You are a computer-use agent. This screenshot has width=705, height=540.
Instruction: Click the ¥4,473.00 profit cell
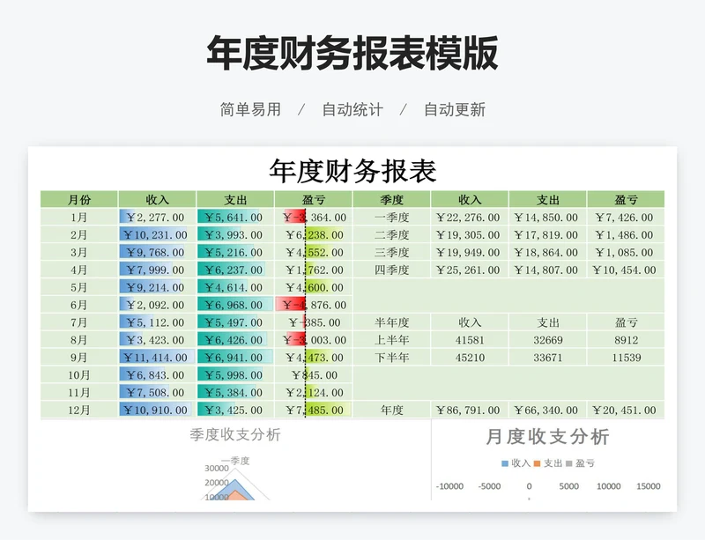click(x=314, y=358)
